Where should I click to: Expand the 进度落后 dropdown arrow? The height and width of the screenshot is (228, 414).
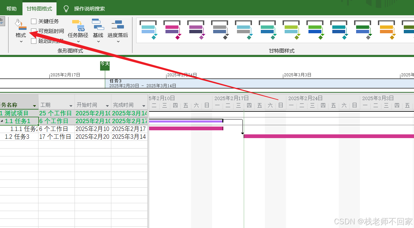coord(118,41)
